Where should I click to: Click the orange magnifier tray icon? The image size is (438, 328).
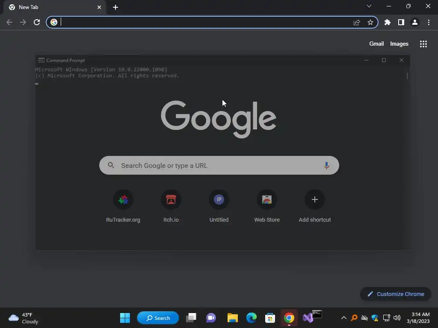click(x=354, y=318)
